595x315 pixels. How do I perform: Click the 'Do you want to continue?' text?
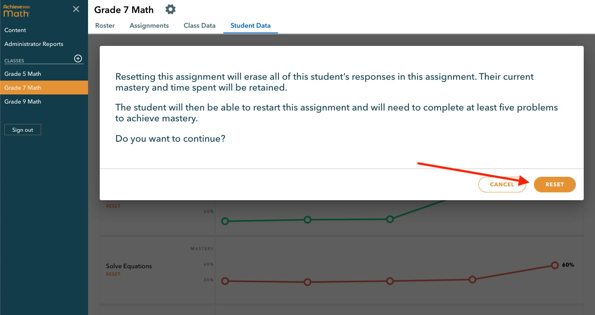coord(170,139)
